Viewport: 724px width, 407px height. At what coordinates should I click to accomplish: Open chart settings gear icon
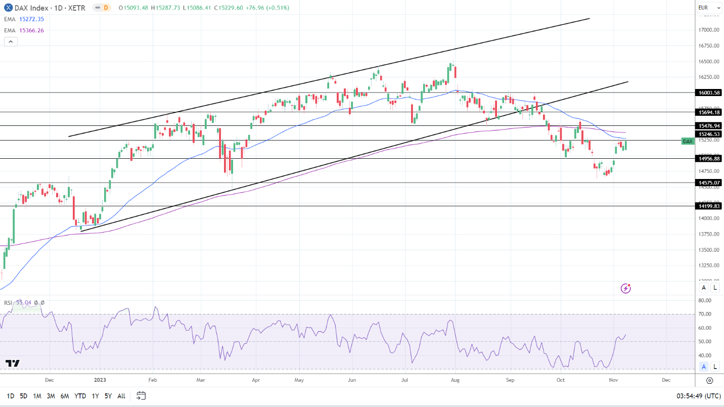tap(709, 381)
